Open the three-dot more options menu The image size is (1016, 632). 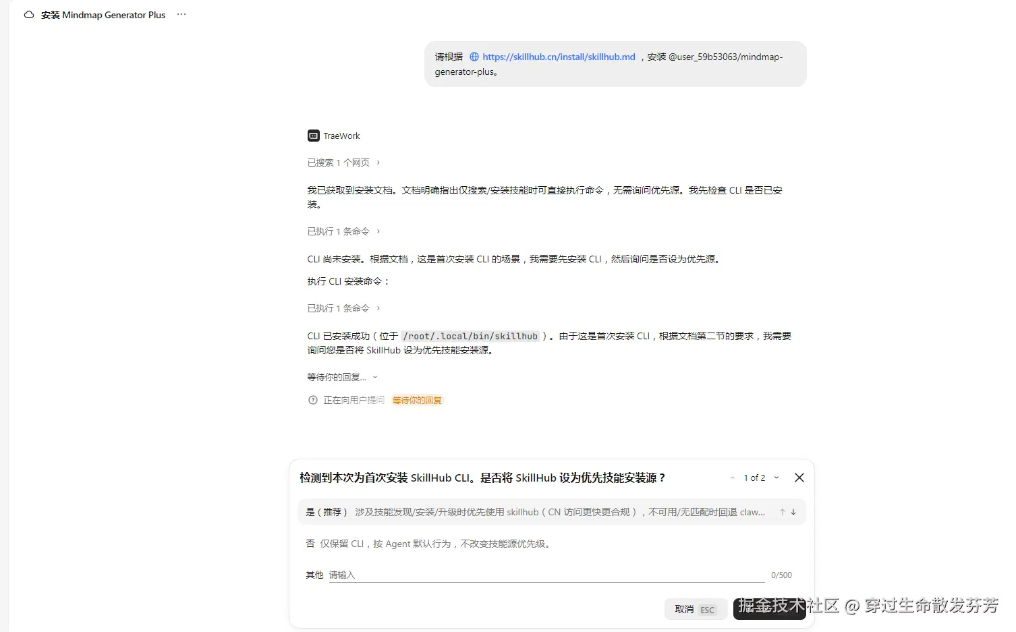[181, 15]
